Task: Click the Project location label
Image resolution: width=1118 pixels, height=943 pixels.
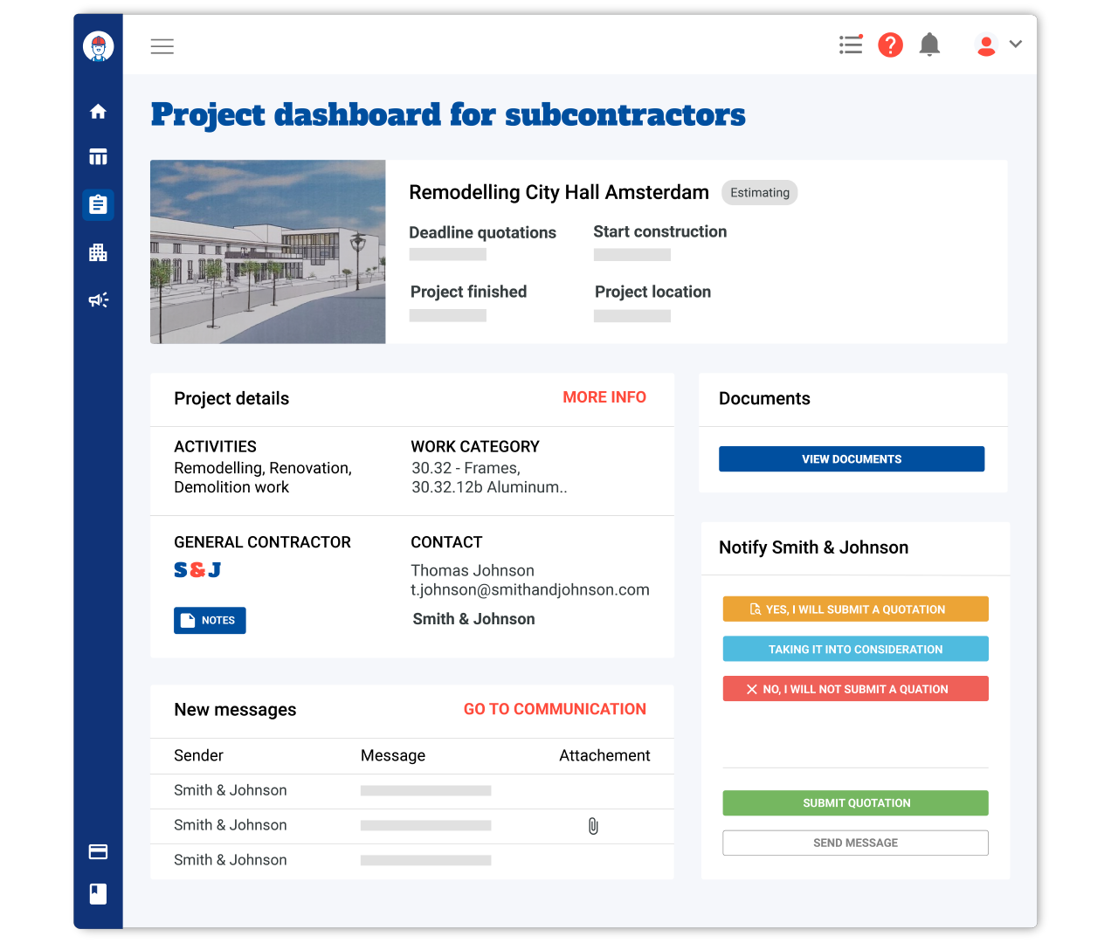Action: click(653, 293)
